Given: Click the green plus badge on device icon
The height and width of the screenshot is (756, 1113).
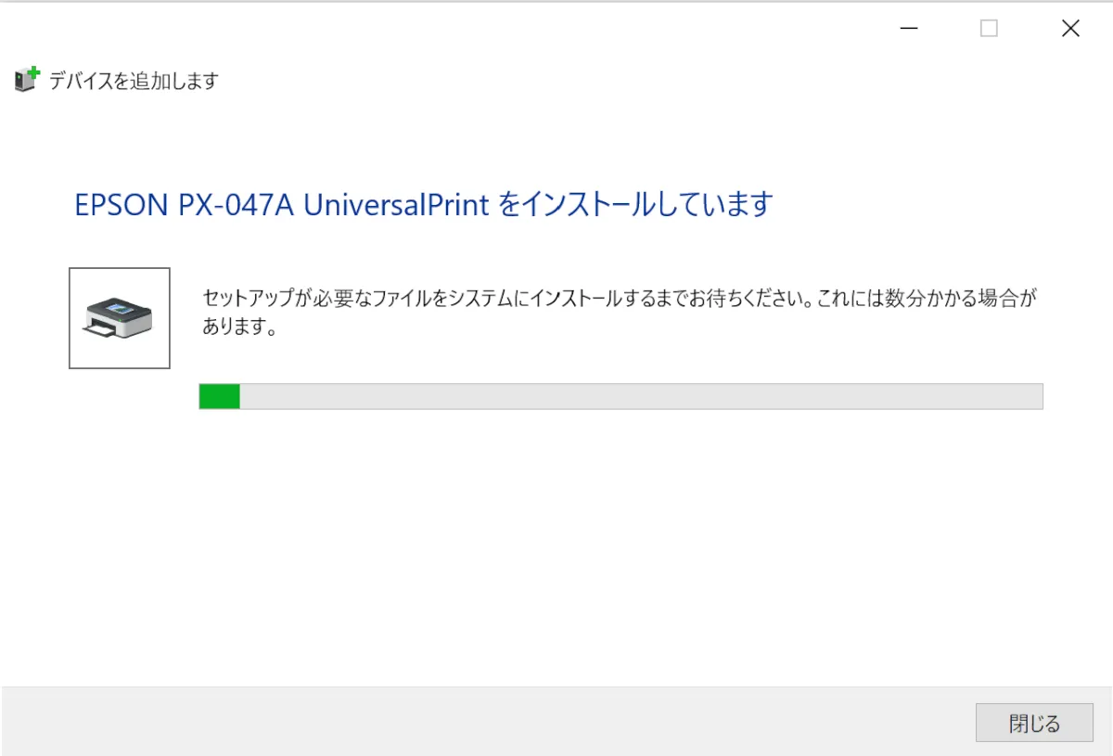Looking at the screenshot, I should pos(33,72).
